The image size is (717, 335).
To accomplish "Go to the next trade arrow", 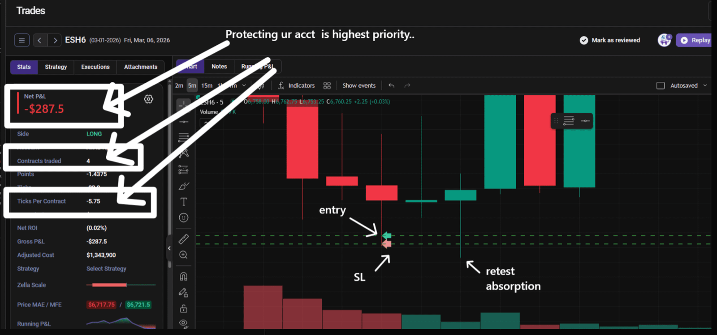I will coord(55,40).
